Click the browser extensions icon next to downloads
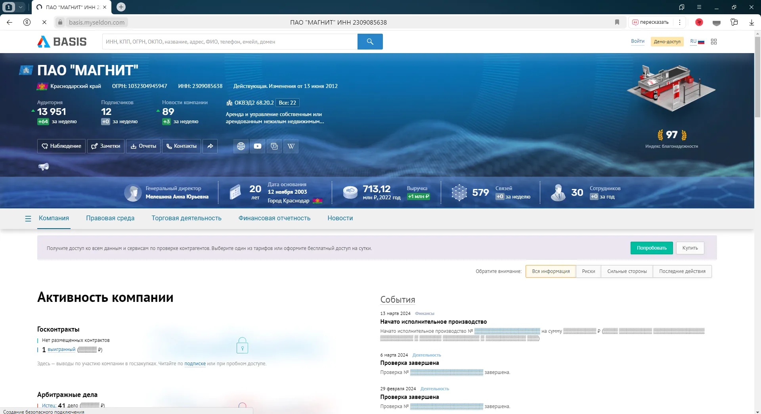 (734, 22)
